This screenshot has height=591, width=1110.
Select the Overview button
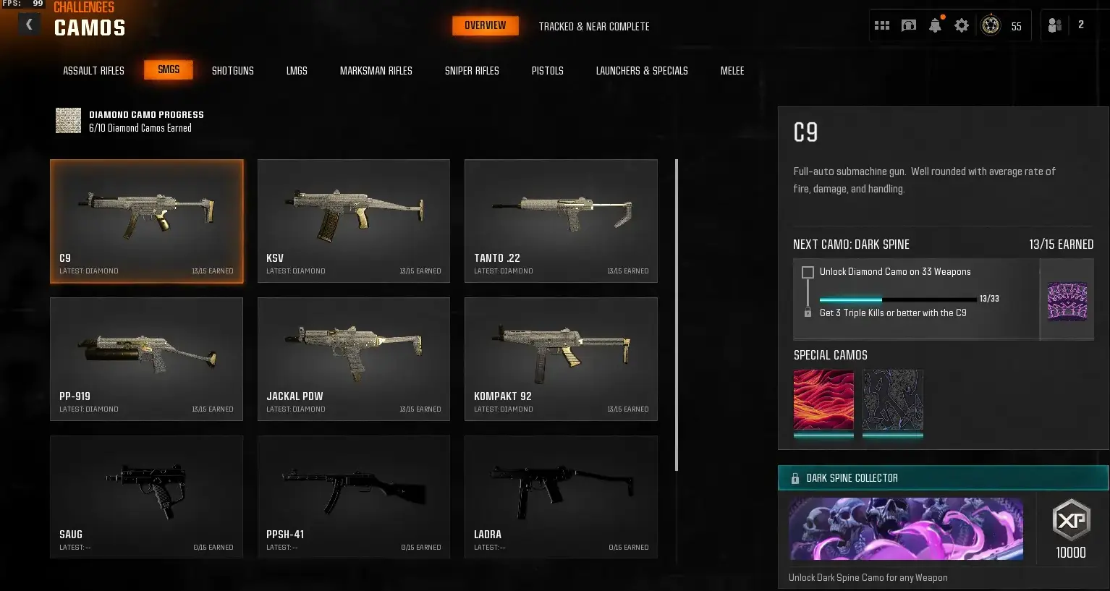click(x=486, y=25)
